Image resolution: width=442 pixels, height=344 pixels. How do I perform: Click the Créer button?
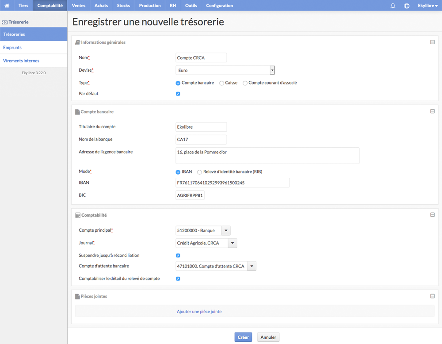tap(243, 337)
